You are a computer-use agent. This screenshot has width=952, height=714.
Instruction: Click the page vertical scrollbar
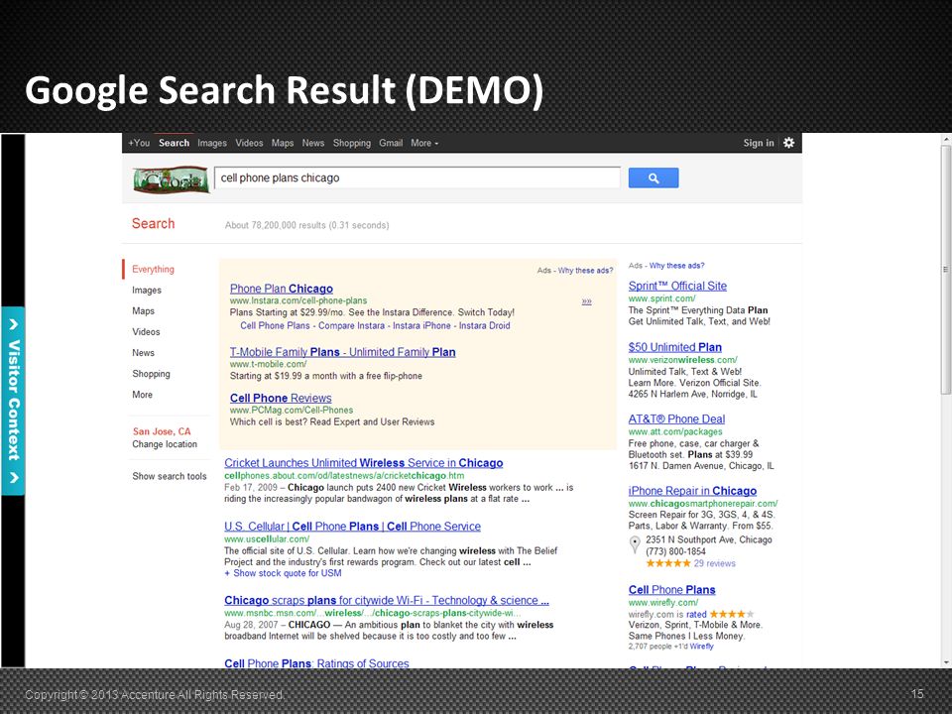point(946,271)
